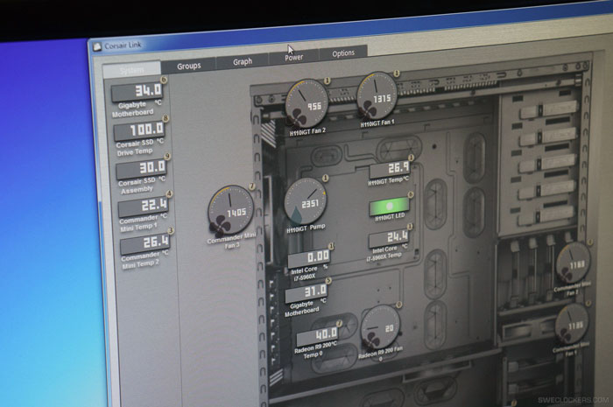This screenshot has width=613, height=407.
Task: Select the Commander Mini Fan 2 gauge
Action: click(x=573, y=262)
